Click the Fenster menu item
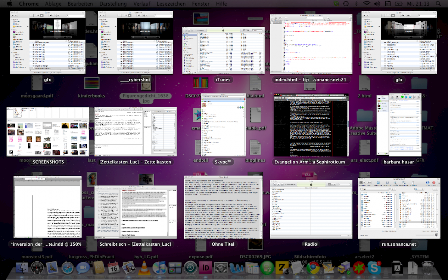448x280 pixels. (200, 4)
